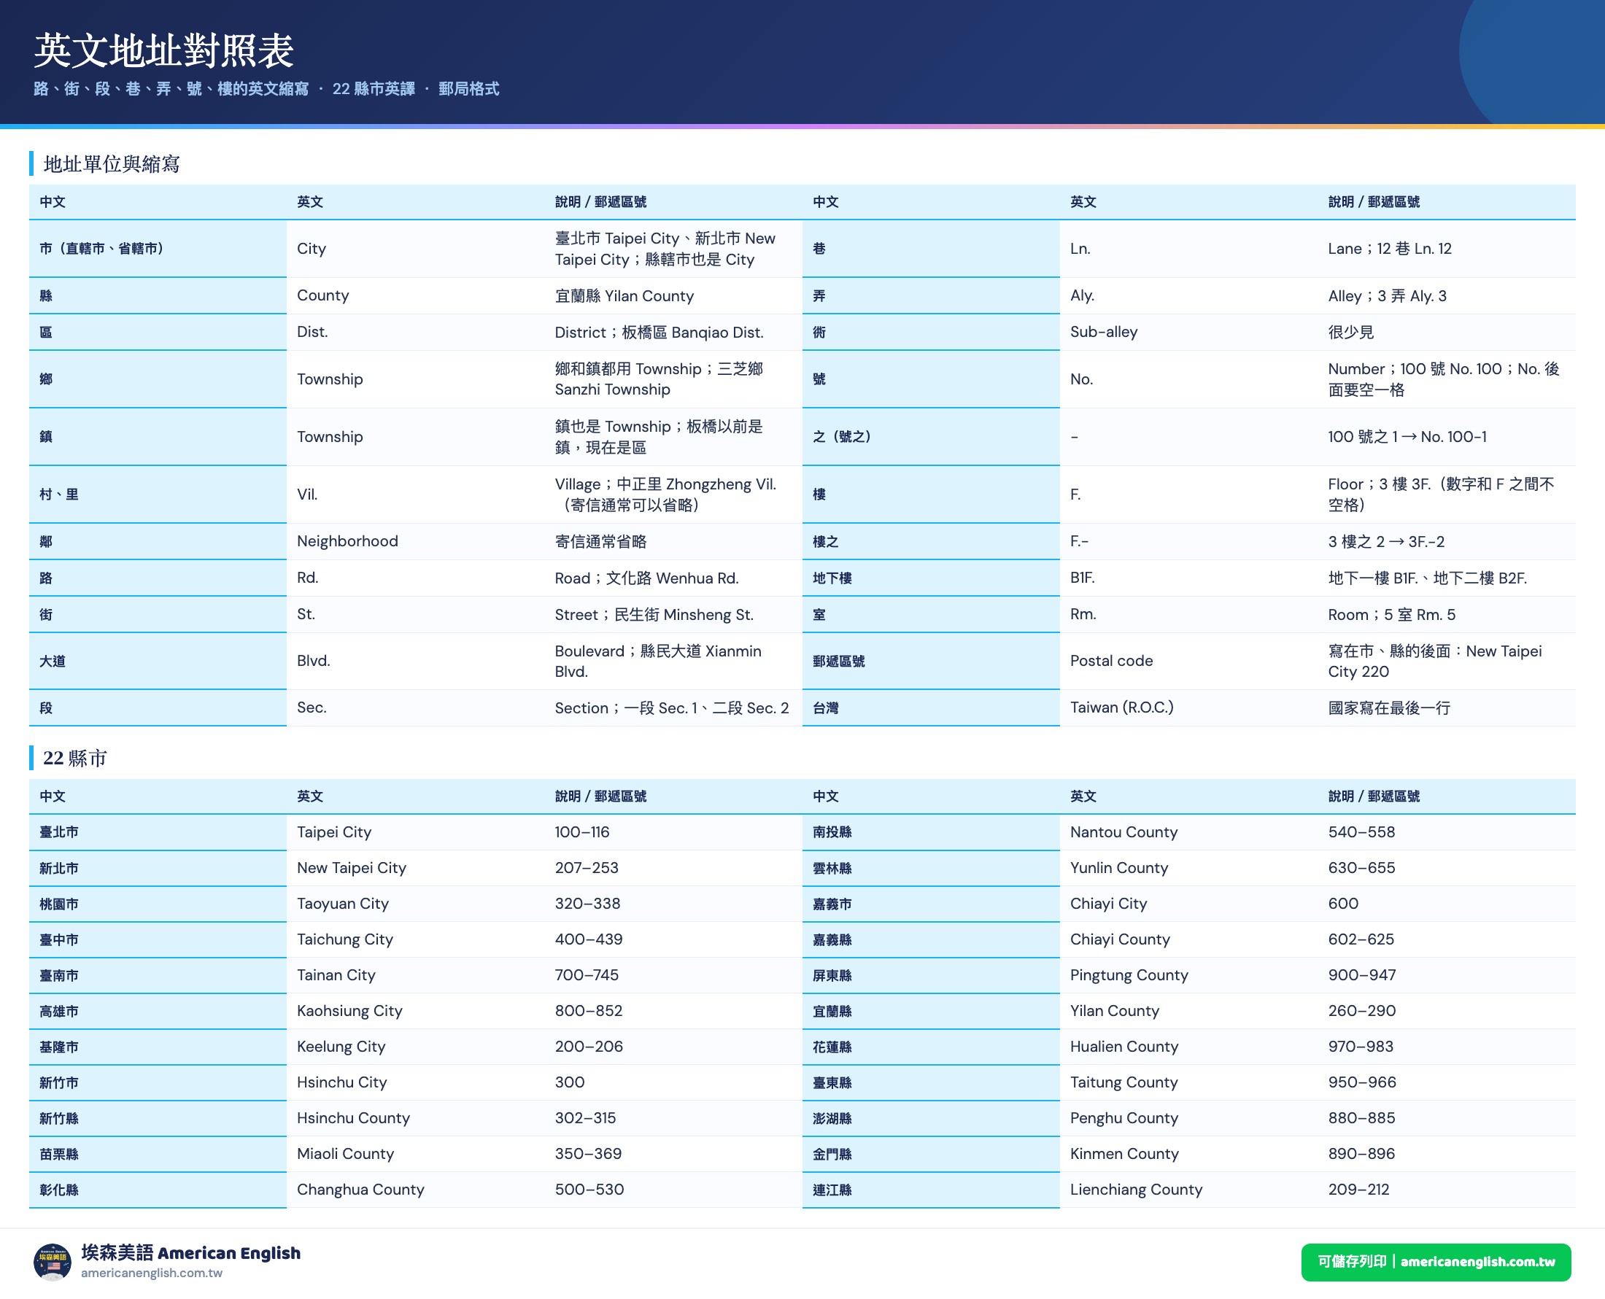Click the Hualien County cell
Viewport: 1605px width, 1299px height.
1189,1047
